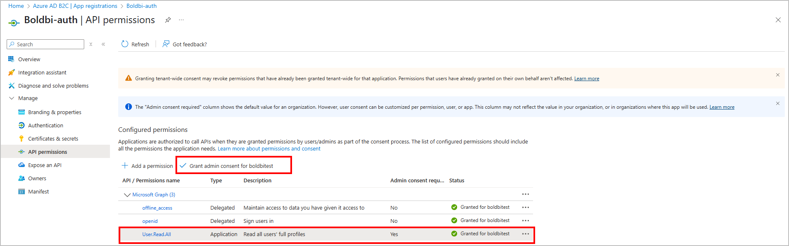Click Refresh button label

[140, 44]
